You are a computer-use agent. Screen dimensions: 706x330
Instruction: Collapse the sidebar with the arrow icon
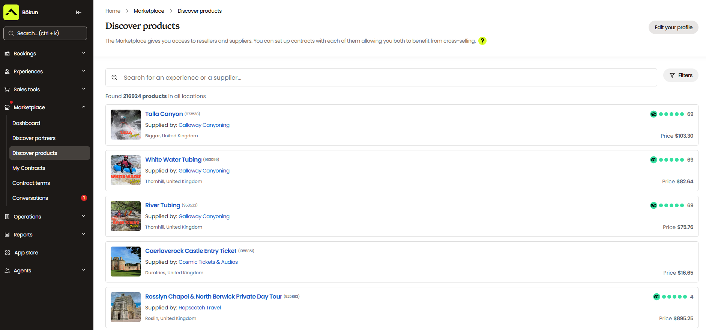pyautogui.click(x=78, y=12)
